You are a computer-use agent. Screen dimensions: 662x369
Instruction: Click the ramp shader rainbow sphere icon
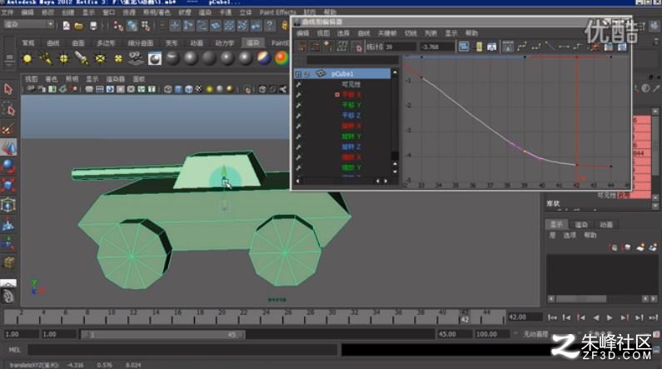281,58
